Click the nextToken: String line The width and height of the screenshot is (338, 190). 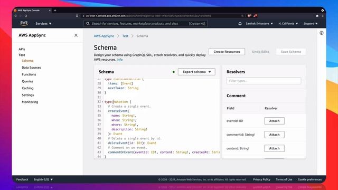[123, 88]
